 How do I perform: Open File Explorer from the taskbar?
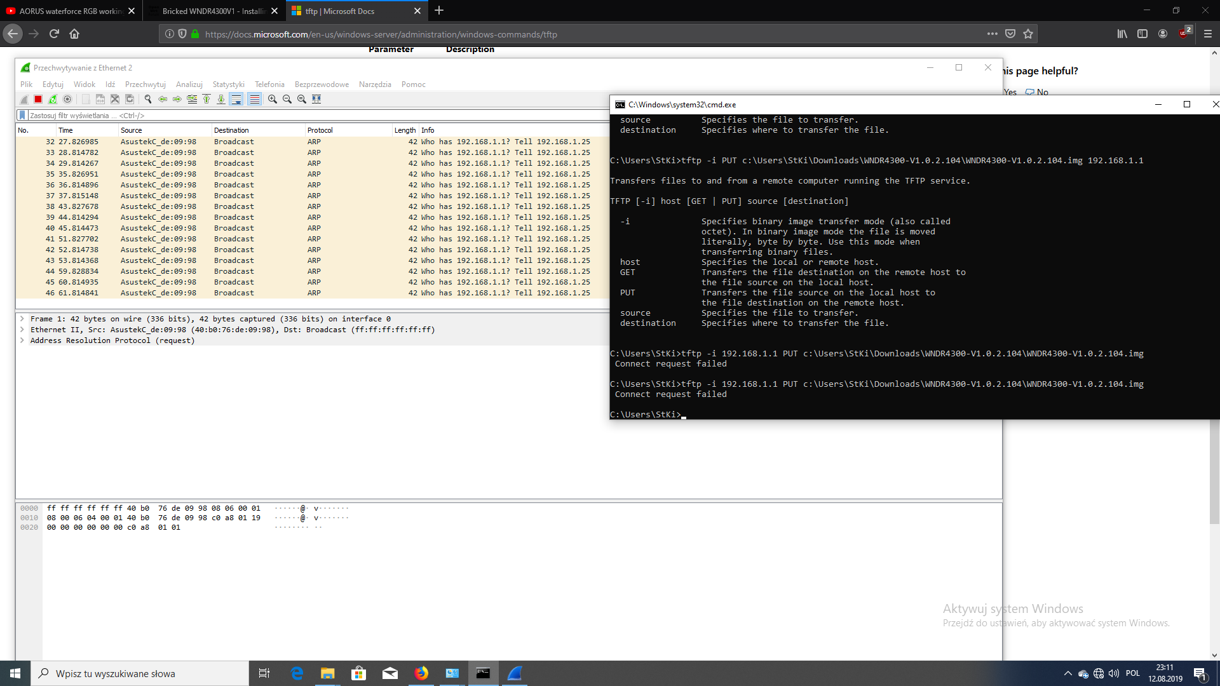pos(327,673)
